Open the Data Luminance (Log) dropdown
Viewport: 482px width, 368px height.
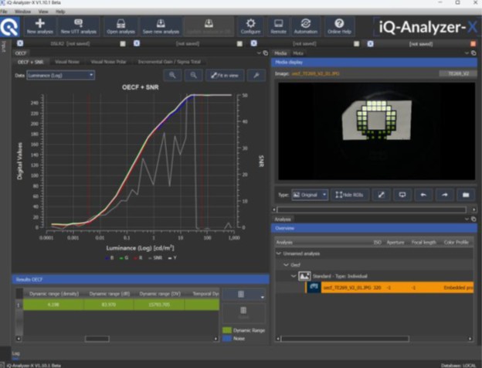(x=60, y=75)
